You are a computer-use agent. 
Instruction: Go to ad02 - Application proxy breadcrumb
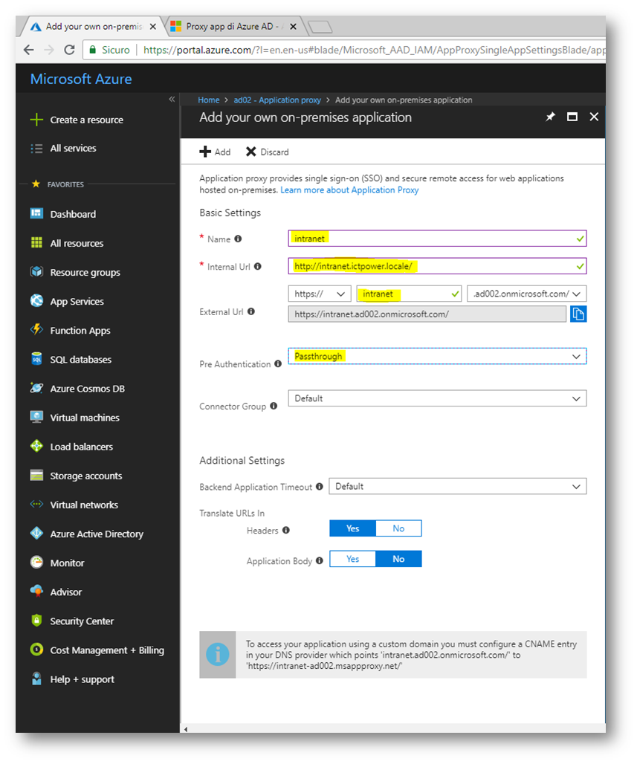click(x=277, y=100)
